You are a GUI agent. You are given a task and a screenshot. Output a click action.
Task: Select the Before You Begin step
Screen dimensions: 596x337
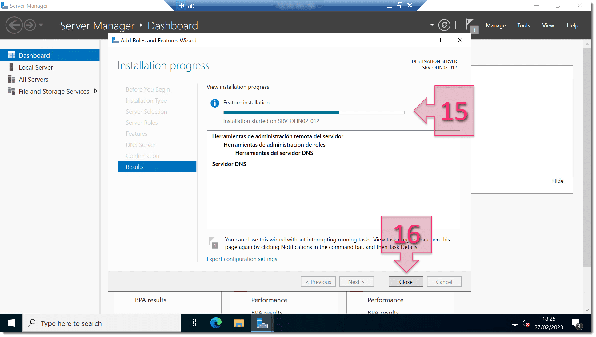point(148,89)
